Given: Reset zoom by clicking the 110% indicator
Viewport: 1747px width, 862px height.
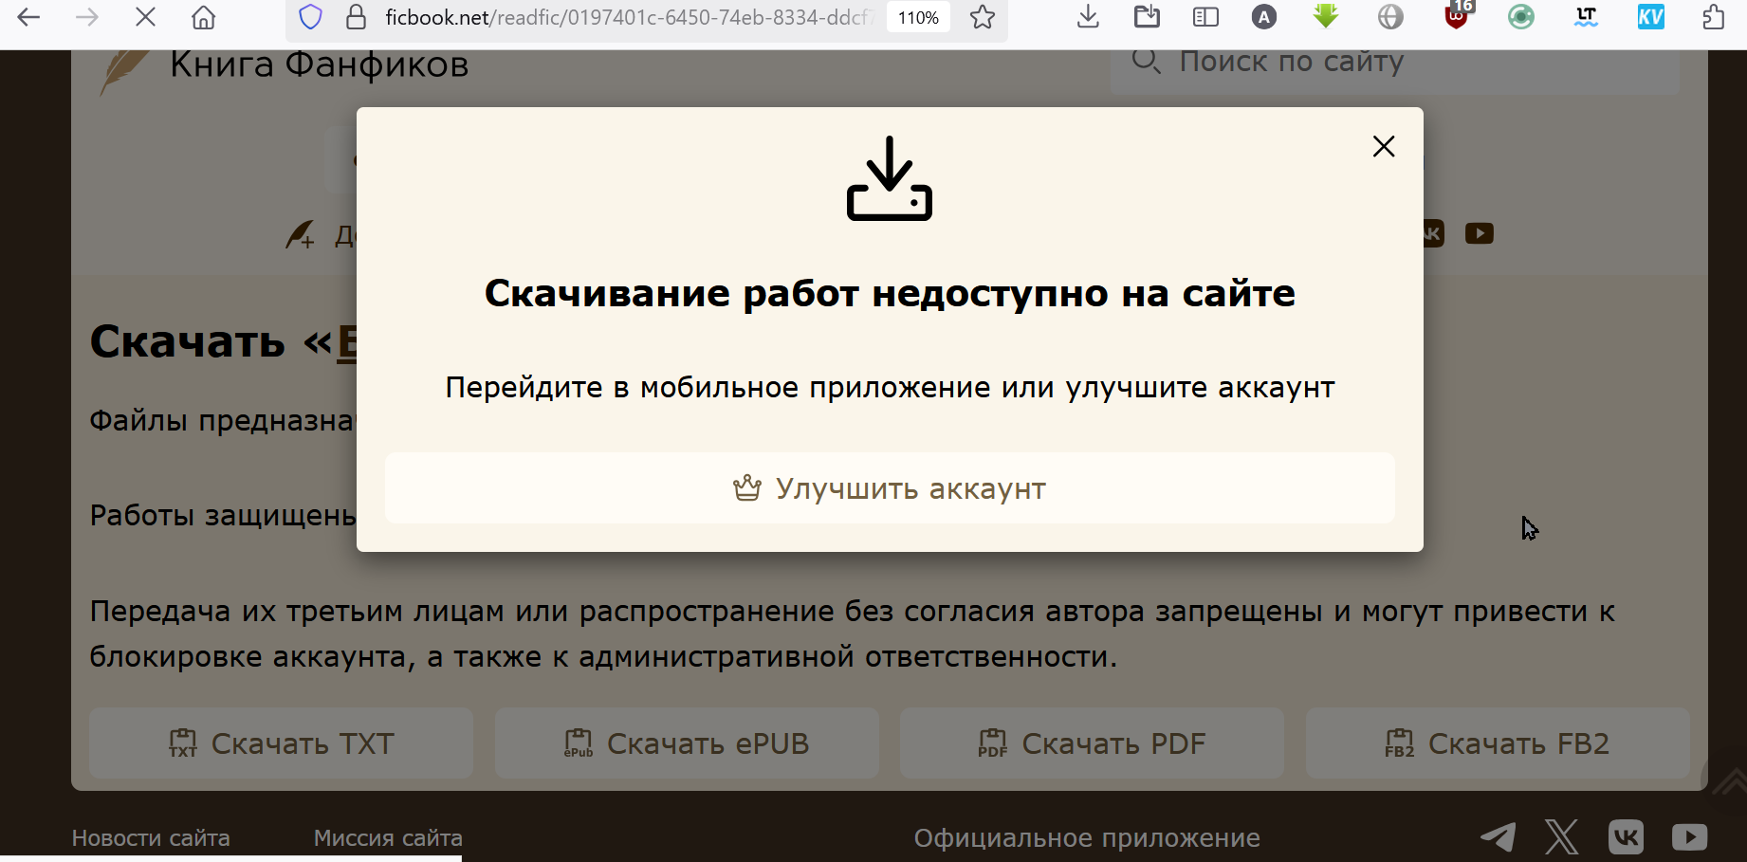Looking at the screenshot, I should 917,16.
